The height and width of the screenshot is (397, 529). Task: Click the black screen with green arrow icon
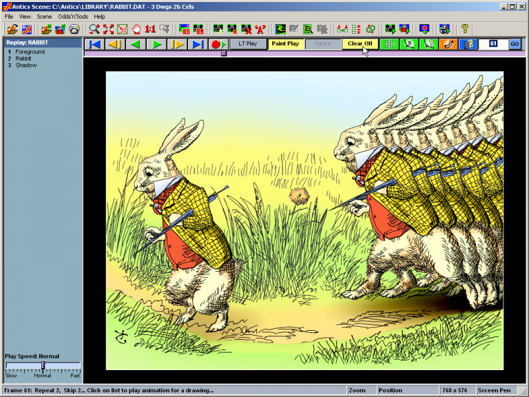(x=391, y=30)
